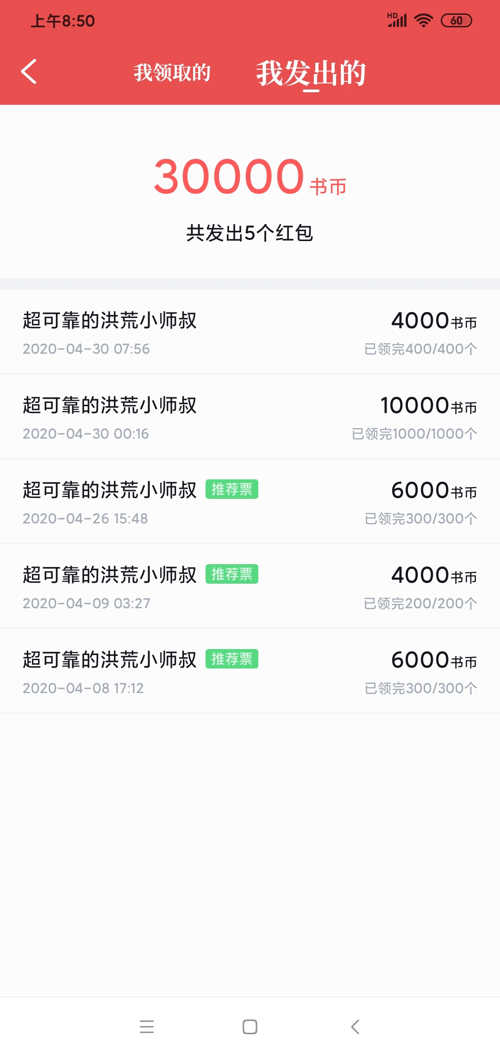Switch to the 我领取的 tab
Image resolution: width=500 pixels, height=1057 pixels.
[x=172, y=73]
